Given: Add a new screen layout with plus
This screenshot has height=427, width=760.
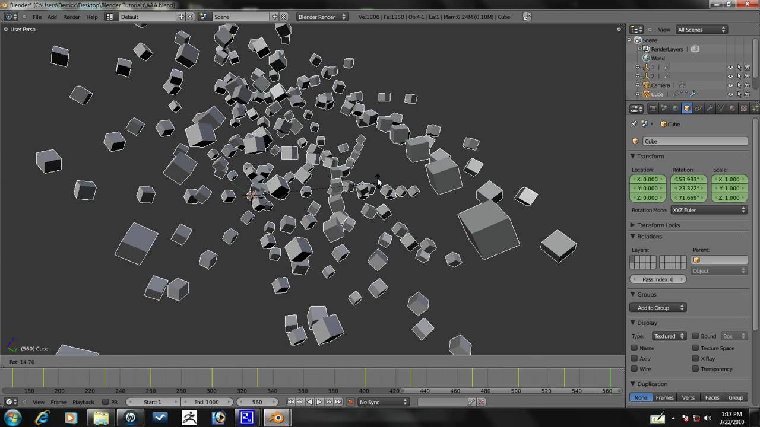Looking at the screenshot, I should pos(181,17).
